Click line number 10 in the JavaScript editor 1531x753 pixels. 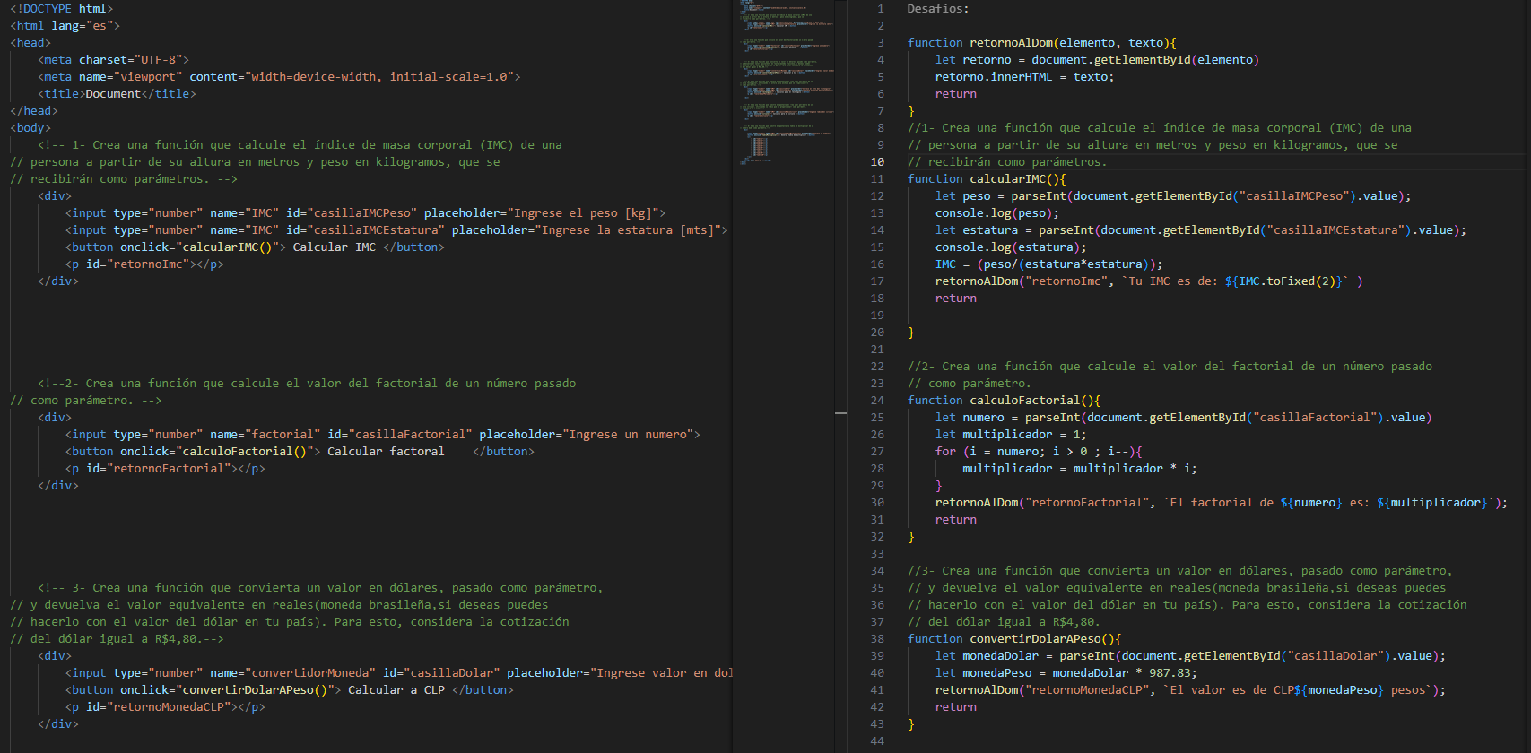point(877,162)
